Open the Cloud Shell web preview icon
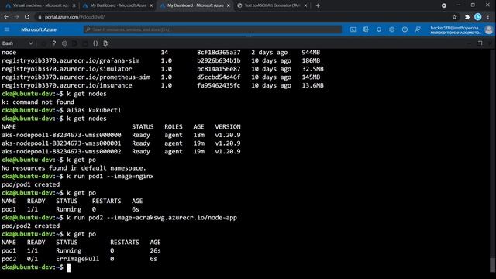 pos(106,43)
